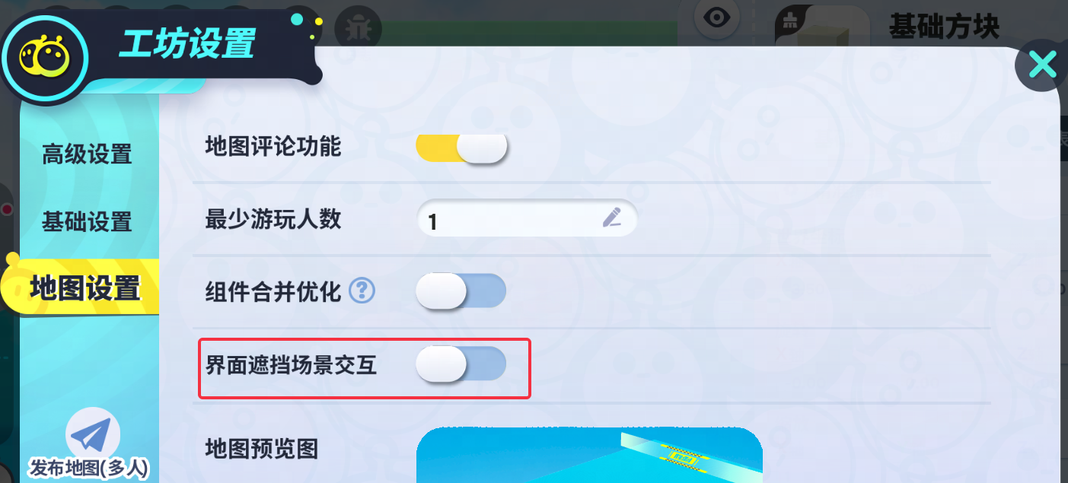Open the 基础设置 tab

pyautogui.click(x=87, y=222)
